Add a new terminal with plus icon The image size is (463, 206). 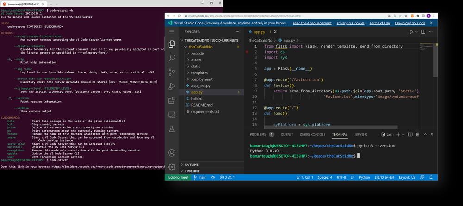(398, 134)
